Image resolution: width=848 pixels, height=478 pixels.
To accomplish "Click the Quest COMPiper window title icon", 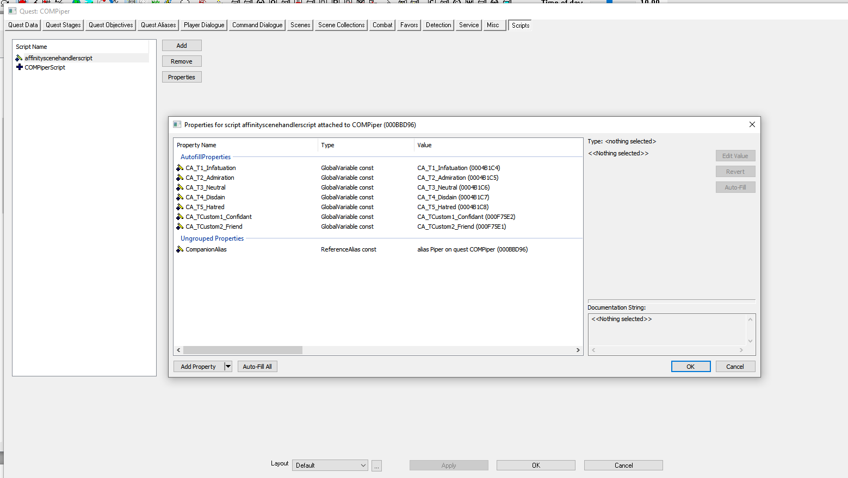I will (x=13, y=11).
